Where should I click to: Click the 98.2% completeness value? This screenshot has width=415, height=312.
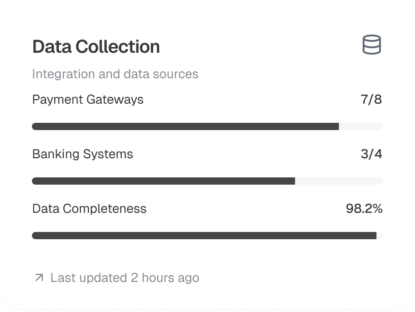click(364, 209)
